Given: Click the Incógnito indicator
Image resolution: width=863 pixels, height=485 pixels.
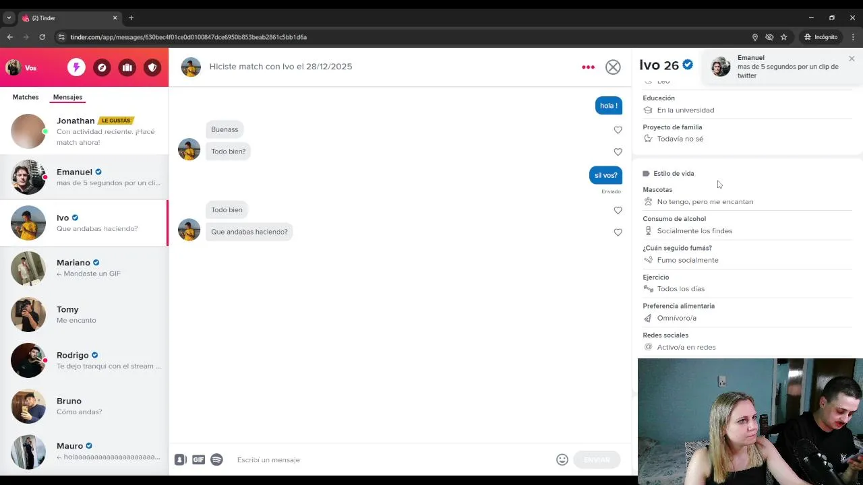Looking at the screenshot, I should (821, 37).
